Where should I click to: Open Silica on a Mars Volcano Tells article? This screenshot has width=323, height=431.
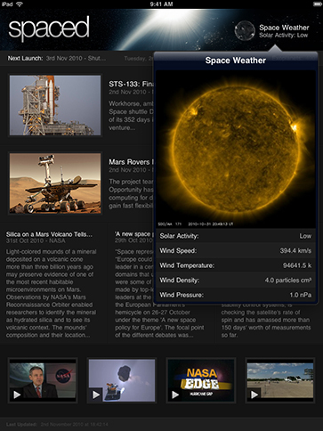point(49,234)
